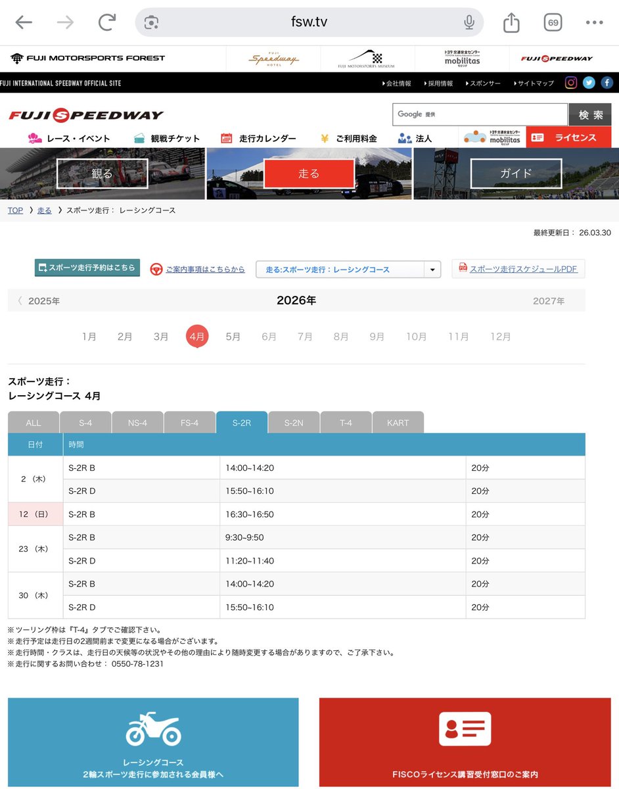This screenshot has width=619, height=789.
Task: Select month 1月
Action: point(89,336)
